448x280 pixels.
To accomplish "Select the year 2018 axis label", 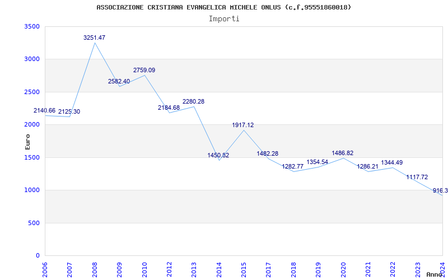I will point(293,269).
